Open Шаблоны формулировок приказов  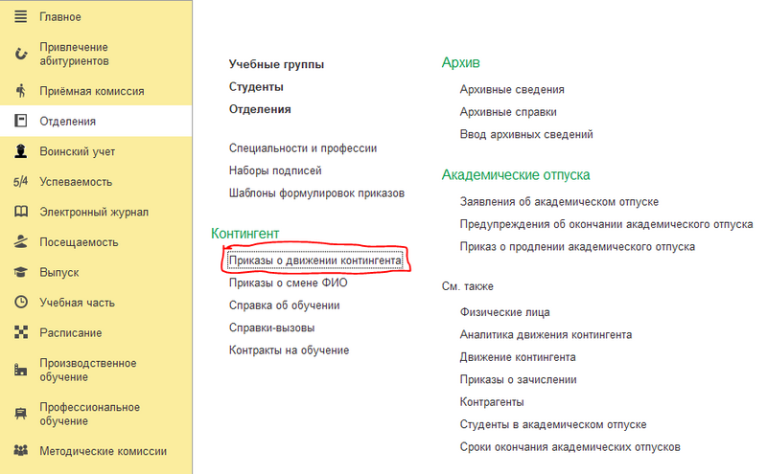(316, 193)
